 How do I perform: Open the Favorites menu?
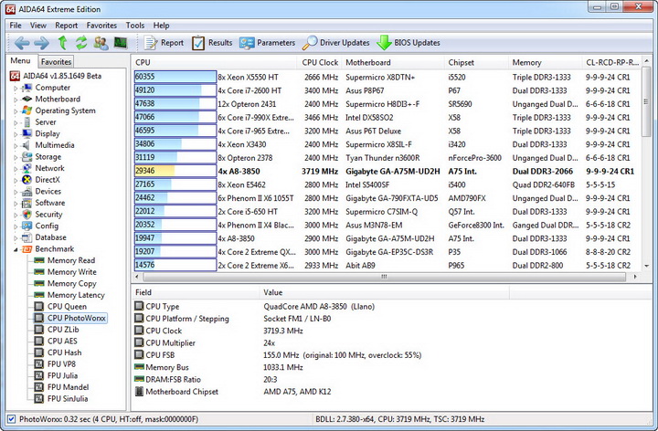(101, 26)
